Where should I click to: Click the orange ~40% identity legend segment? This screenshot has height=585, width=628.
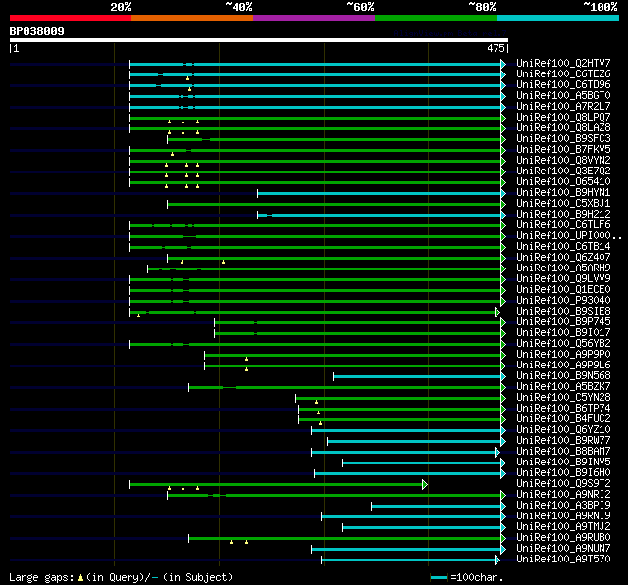click(x=192, y=18)
